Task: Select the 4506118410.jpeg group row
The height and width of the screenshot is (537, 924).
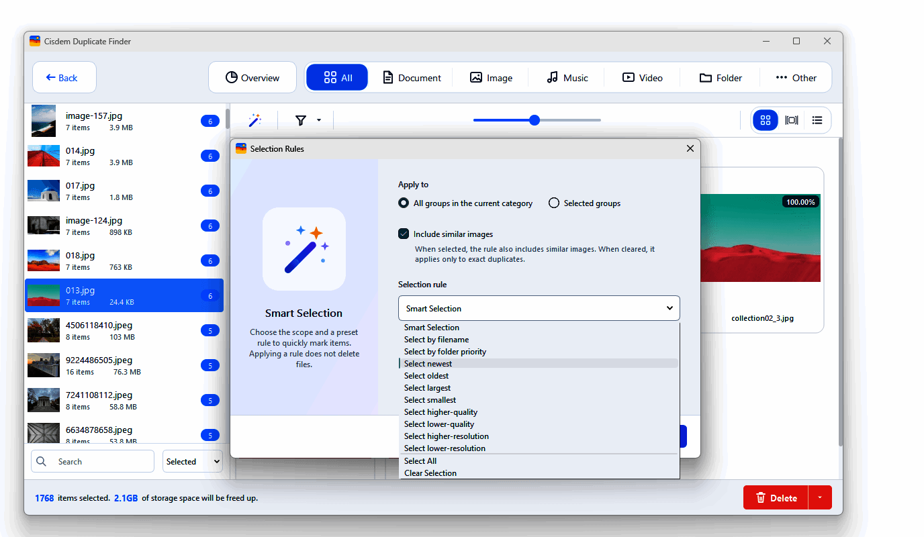Action: [x=124, y=330]
